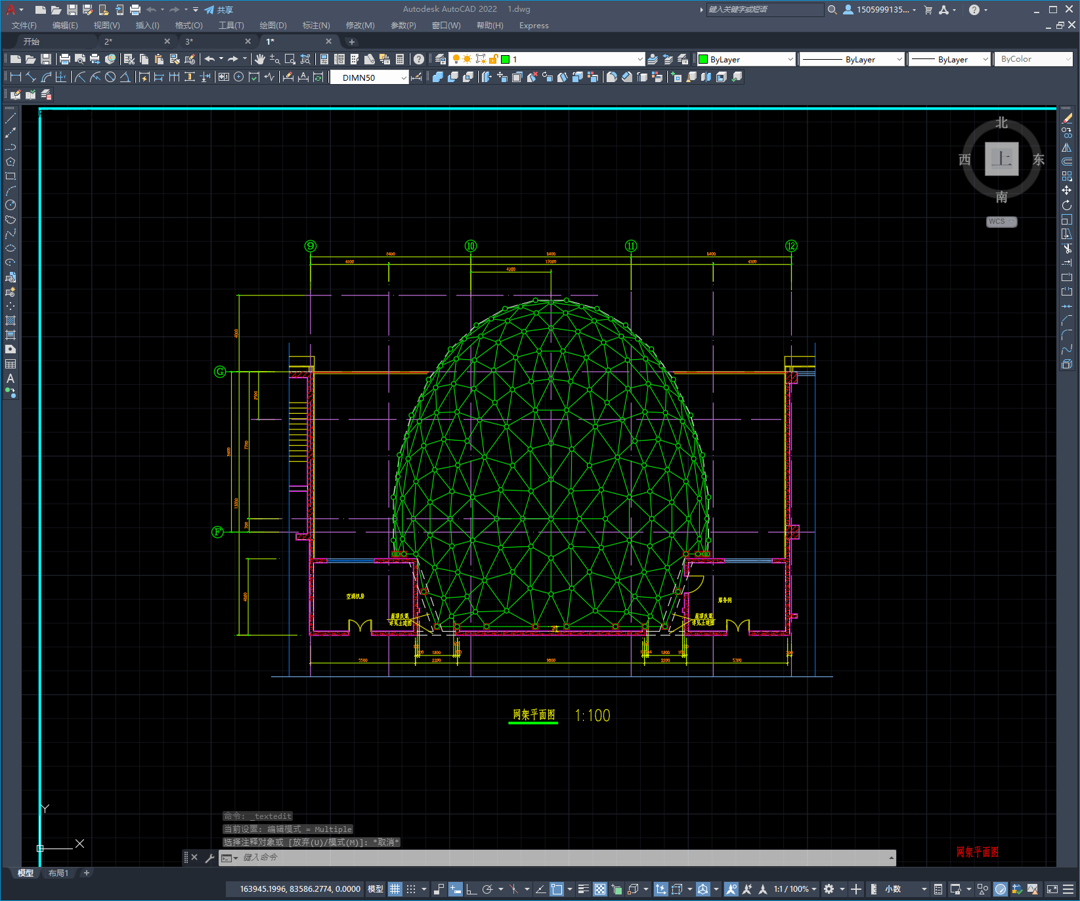
Task: Open the QuickCalc calculator icon
Action: click(400, 59)
